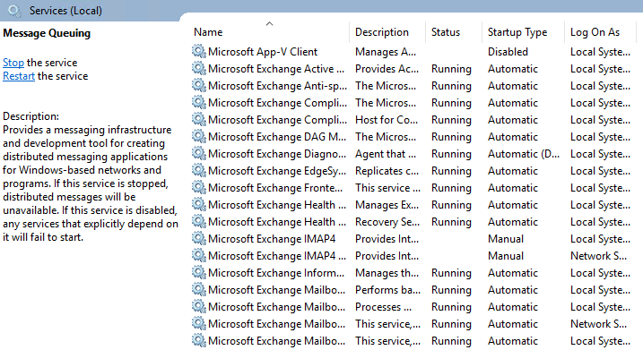Click the Status column header
Image resolution: width=643 pixels, height=350 pixels.
[446, 32]
